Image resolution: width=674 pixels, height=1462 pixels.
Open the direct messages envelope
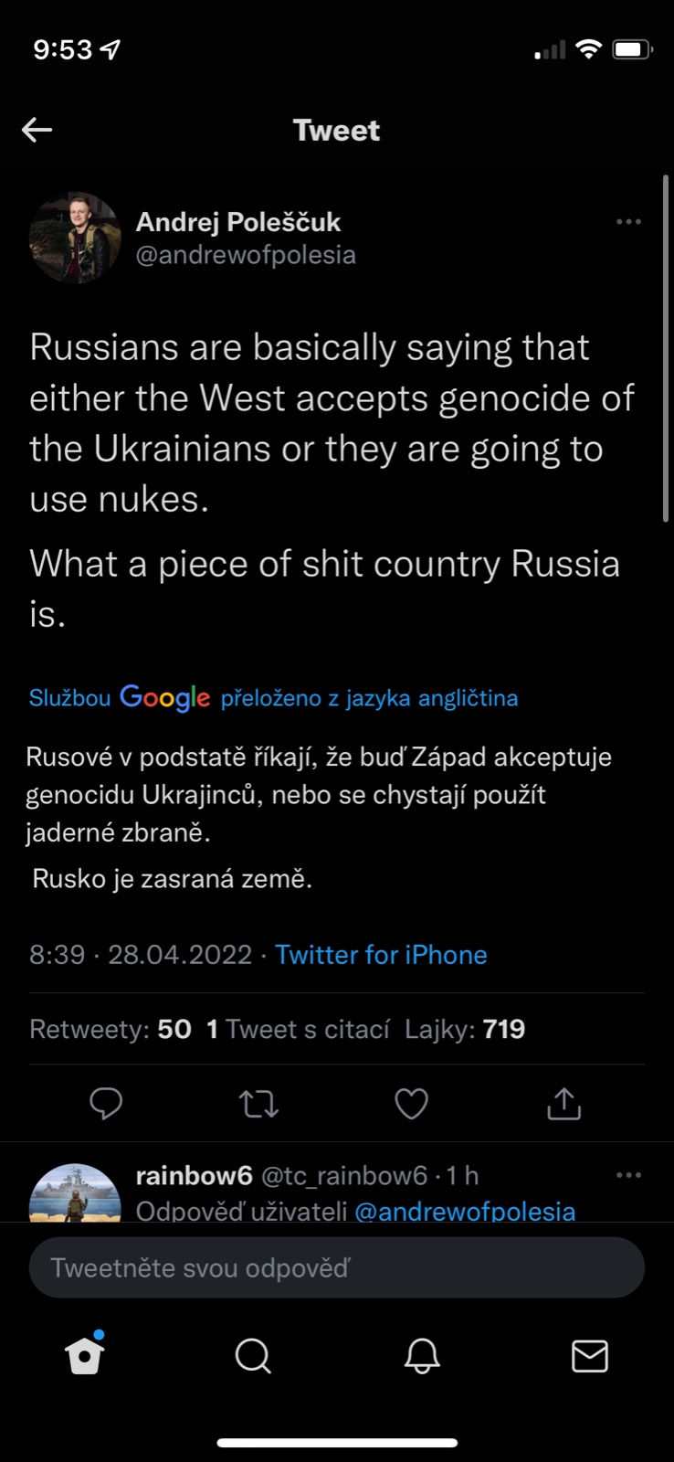590,1356
